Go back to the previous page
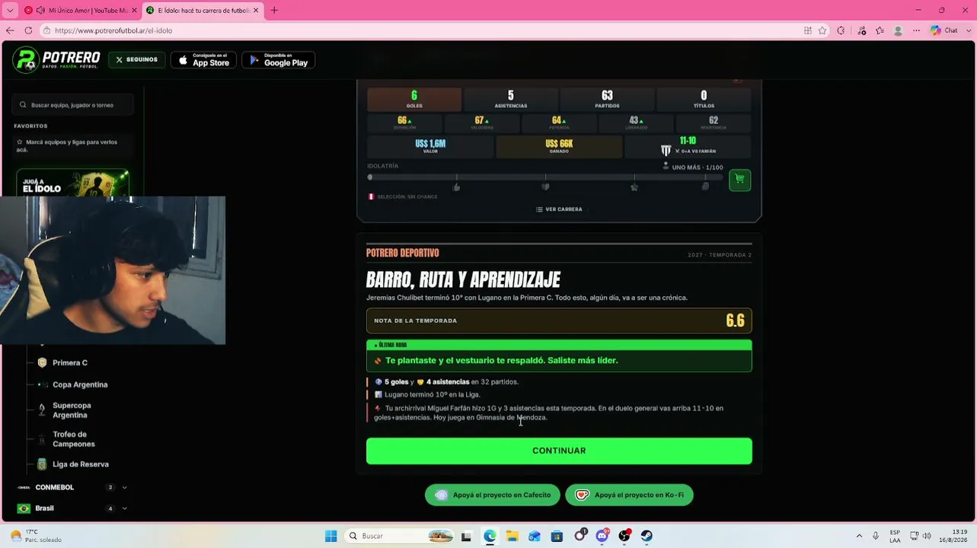 point(10,30)
